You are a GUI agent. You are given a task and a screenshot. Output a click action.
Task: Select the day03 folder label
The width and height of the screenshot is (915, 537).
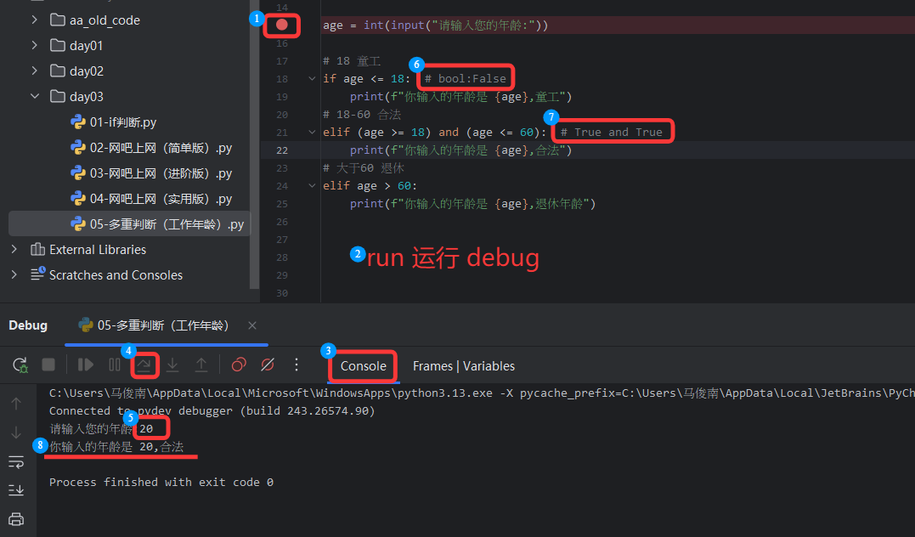[x=87, y=96]
